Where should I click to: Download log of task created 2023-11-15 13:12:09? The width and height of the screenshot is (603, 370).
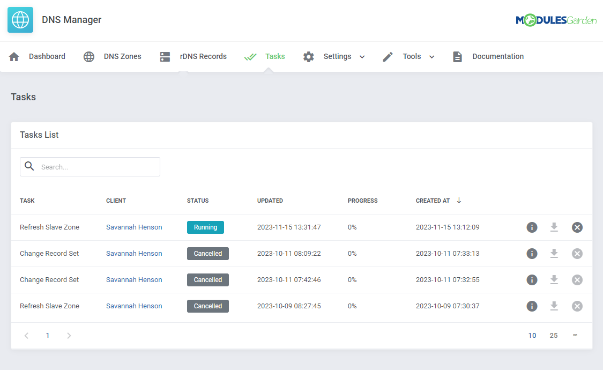coord(554,227)
